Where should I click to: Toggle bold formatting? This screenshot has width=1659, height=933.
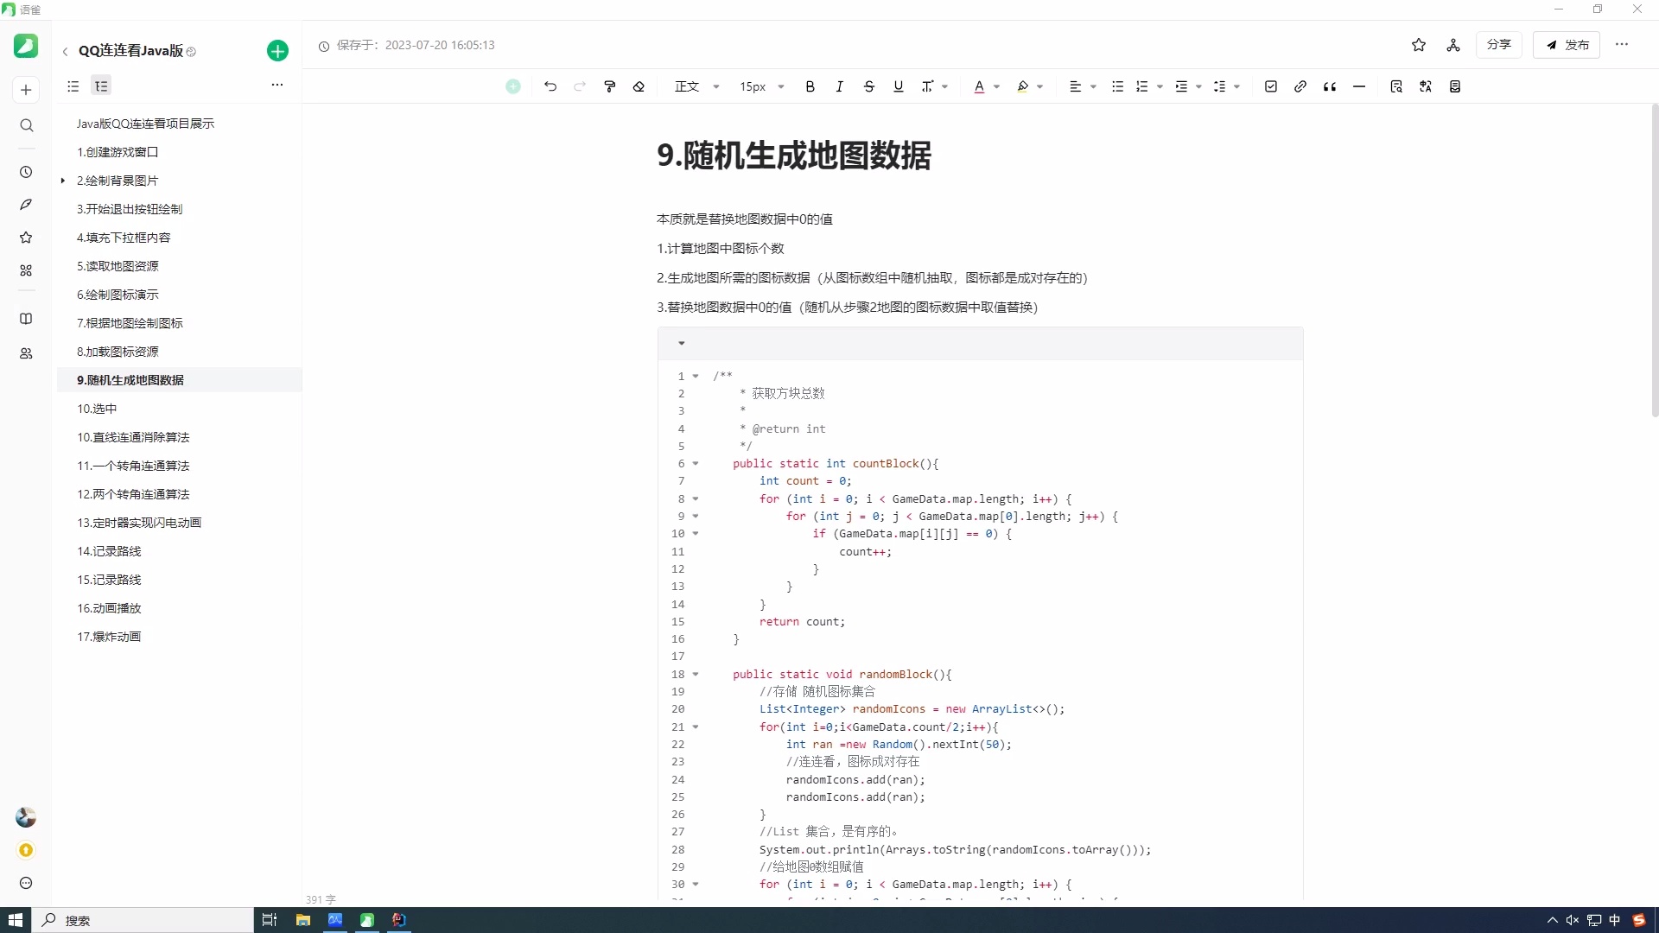coord(810,86)
